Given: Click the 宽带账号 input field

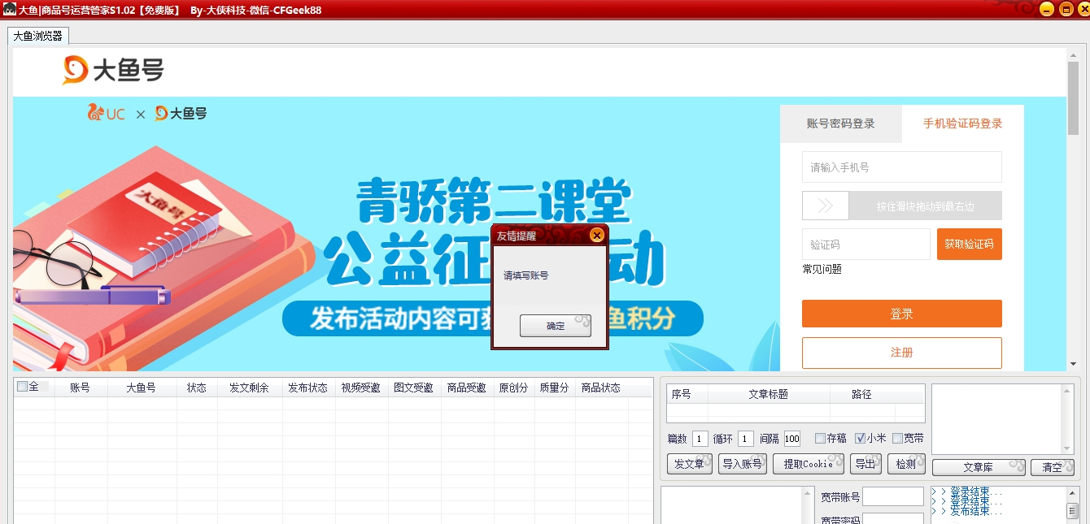Looking at the screenshot, I should tap(893, 496).
